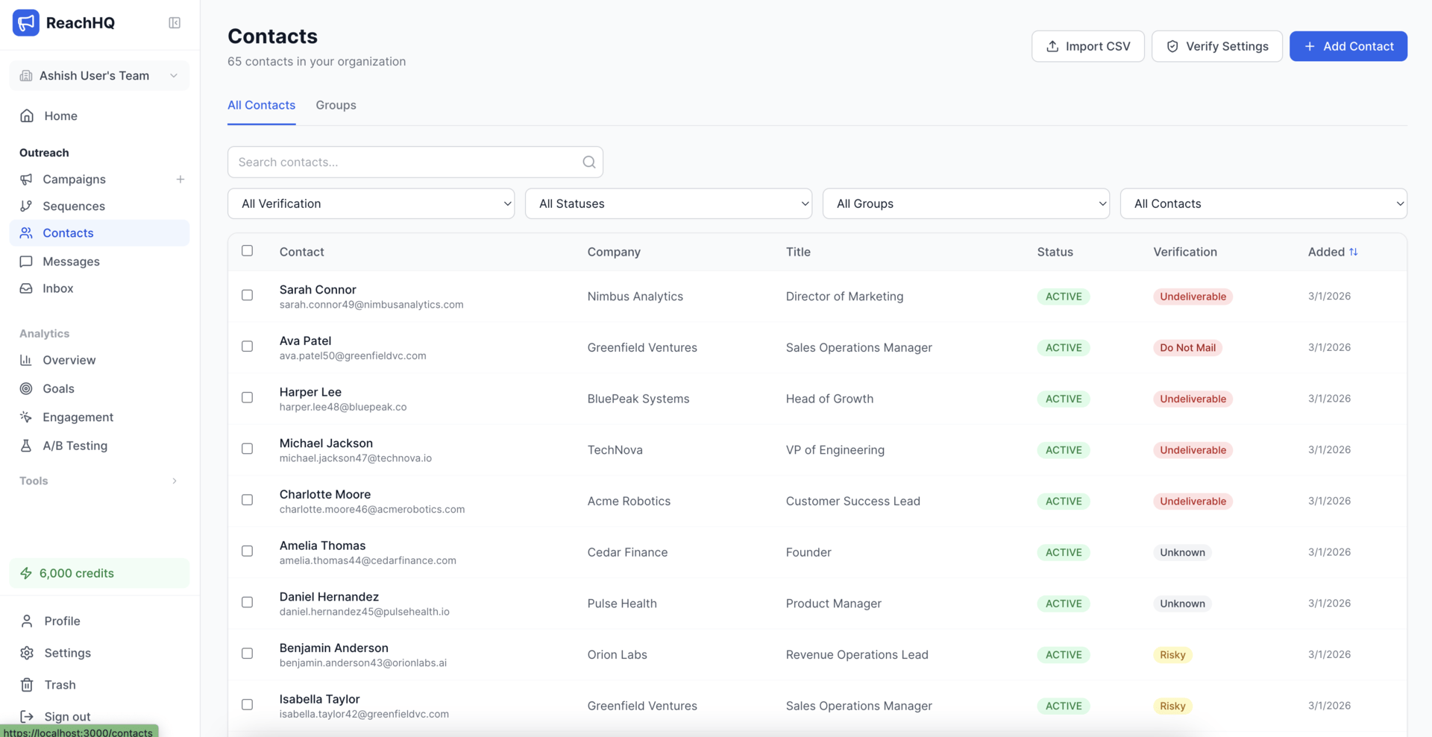Open the A/B Testing flask icon
Screen dimensions: 1432x737
point(26,446)
